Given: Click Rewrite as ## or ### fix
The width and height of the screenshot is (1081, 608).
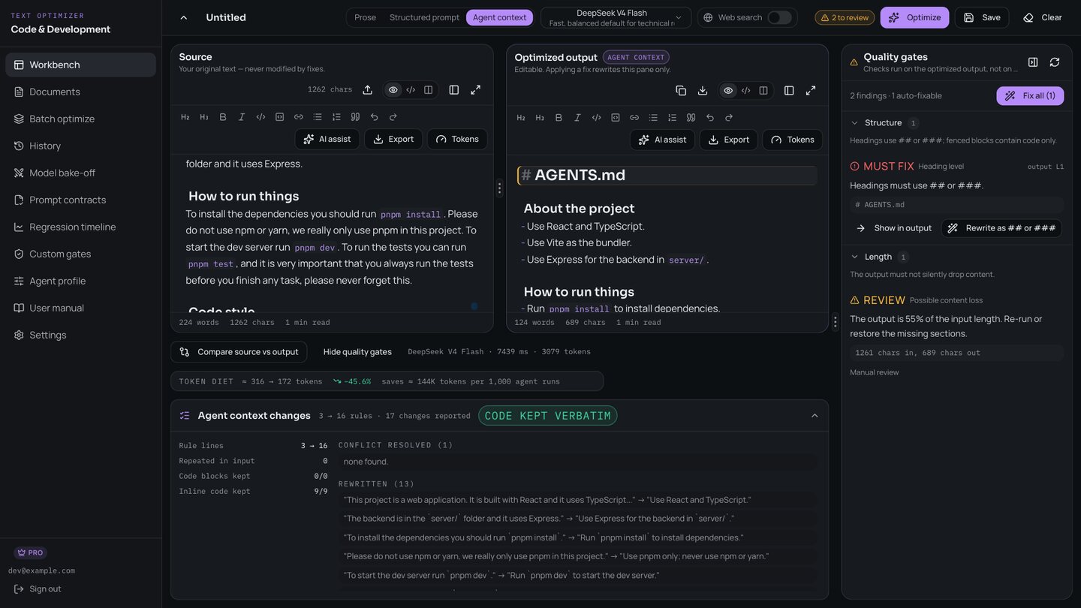Looking at the screenshot, I should click(x=1001, y=228).
